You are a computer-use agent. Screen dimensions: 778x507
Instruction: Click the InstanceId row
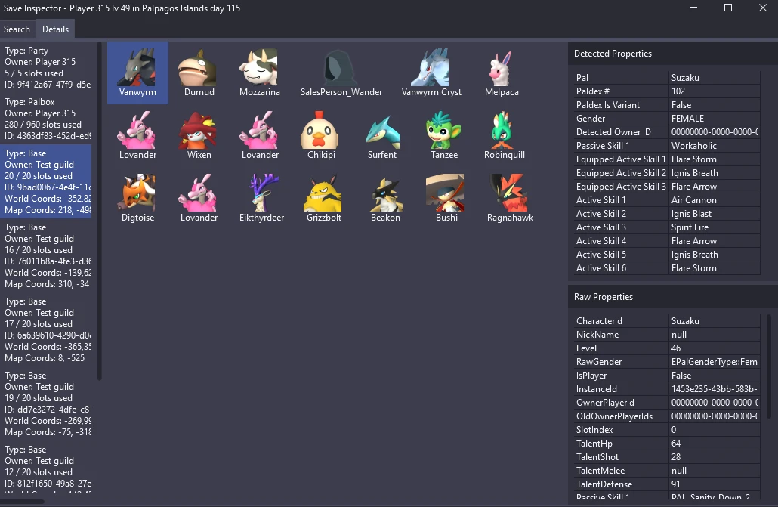coord(666,389)
